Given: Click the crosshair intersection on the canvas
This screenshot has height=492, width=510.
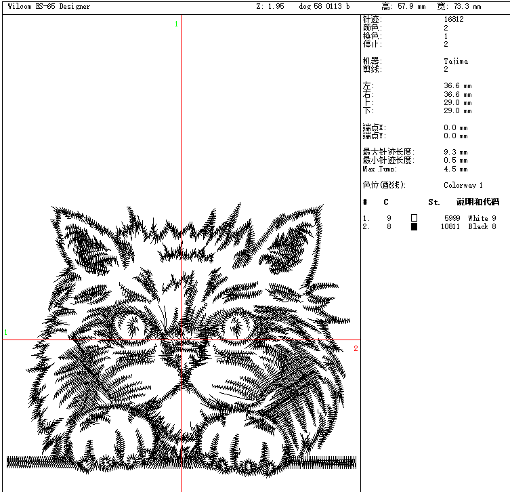Looking at the screenshot, I should coord(181,340).
